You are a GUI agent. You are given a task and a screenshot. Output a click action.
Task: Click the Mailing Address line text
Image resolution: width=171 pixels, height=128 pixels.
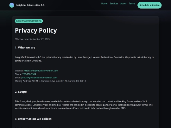click(x=50, y=81)
